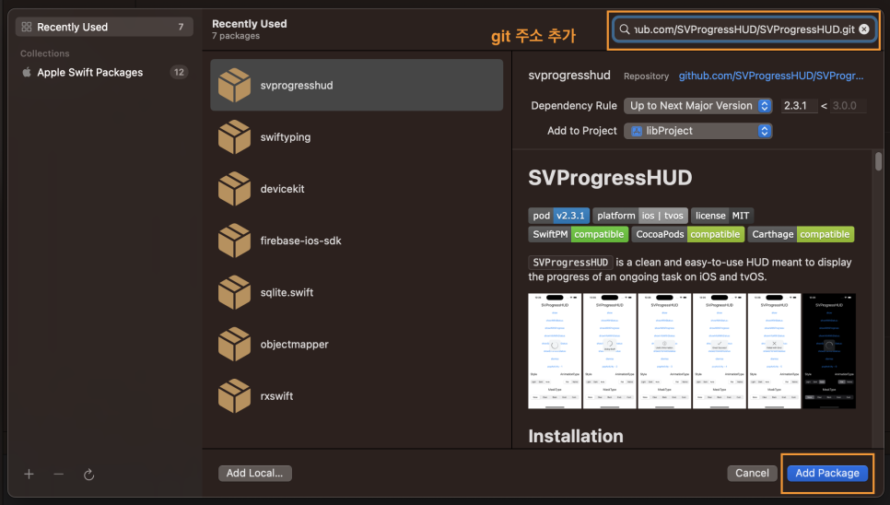This screenshot has width=890, height=505.
Task: Click the SVProgressHUD README heading
Action: pyautogui.click(x=610, y=178)
